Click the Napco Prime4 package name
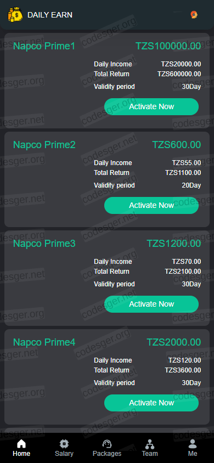 click(44, 342)
